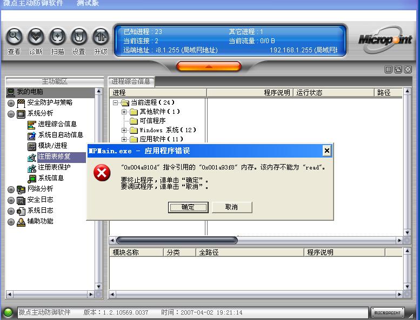This screenshot has width=420, height=320.
Task: Select 系统自启动信息 tree item
Action: click(x=61, y=135)
